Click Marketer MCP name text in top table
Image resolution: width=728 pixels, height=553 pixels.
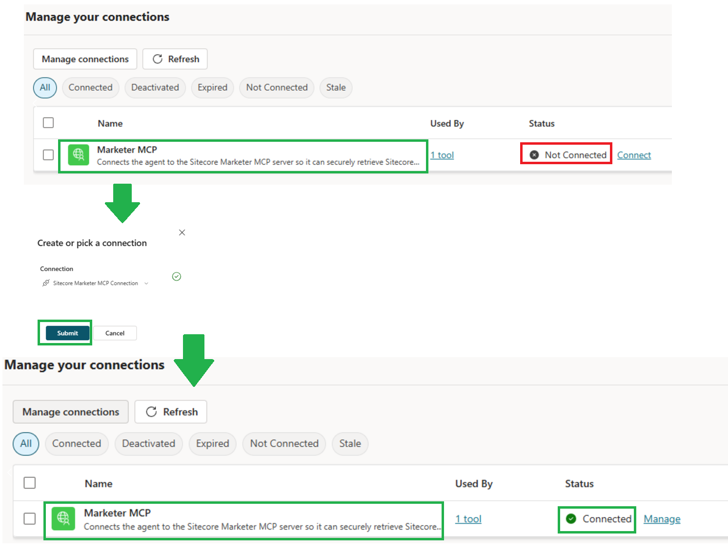coord(127,150)
